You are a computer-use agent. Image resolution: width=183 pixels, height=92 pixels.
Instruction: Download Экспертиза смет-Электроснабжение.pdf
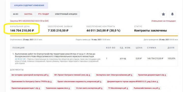click(x=114, y=75)
